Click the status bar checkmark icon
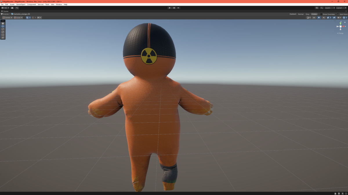The image size is (348, 195). 346,193
